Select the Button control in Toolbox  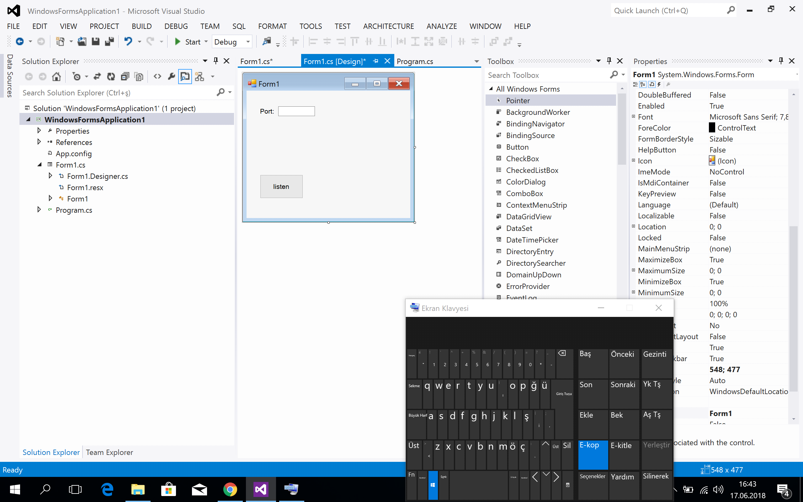517,147
